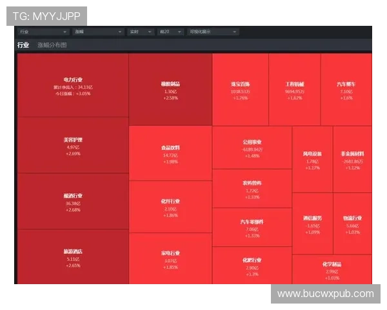The image size is (387, 310).
Task: Open the 风电设备 treemap block
Action: [x=312, y=160]
